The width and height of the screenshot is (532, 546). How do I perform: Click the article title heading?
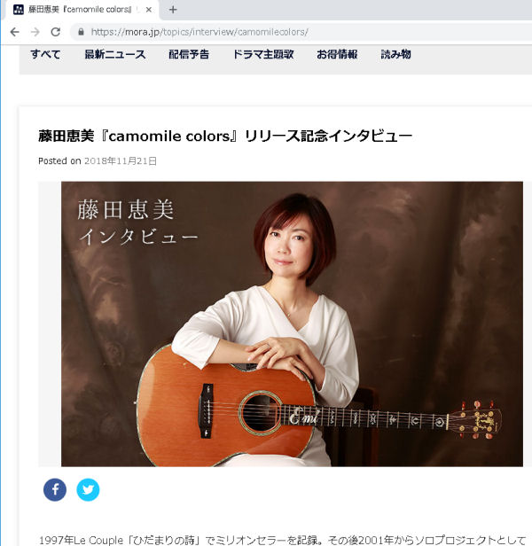point(225,136)
